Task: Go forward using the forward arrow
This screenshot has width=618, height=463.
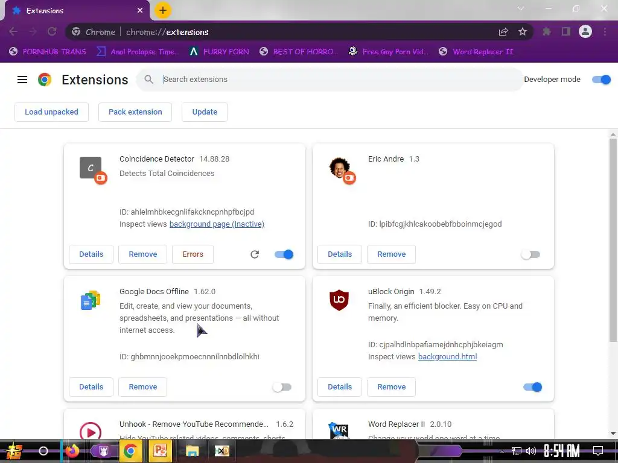Action: pyautogui.click(x=33, y=31)
